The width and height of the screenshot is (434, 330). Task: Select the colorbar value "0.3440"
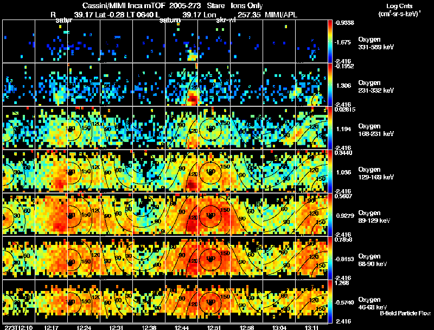344,153
